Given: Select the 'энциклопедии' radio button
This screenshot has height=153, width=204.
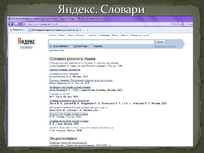Looking at the screenshot, I should (x=51, y=46).
